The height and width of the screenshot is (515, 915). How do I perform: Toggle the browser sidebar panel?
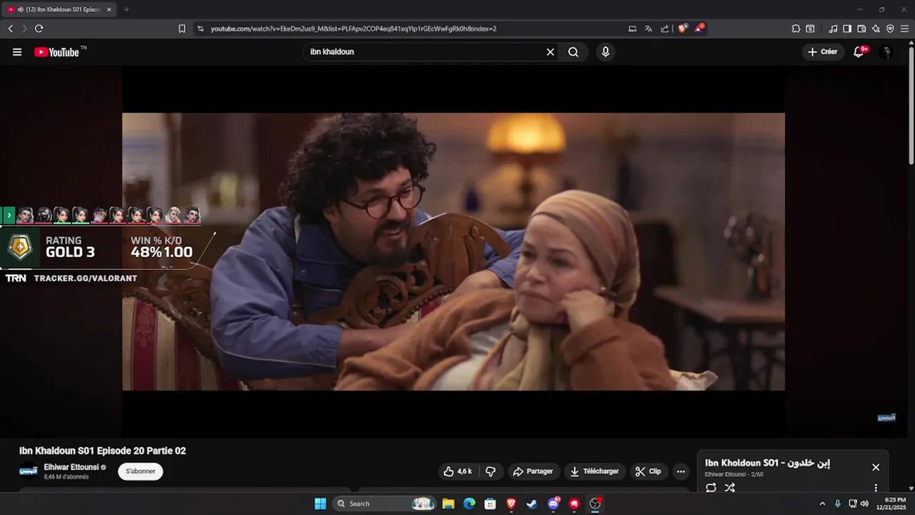click(x=847, y=29)
